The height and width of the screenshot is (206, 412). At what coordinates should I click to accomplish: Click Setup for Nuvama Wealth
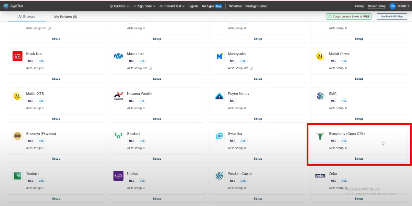click(157, 119)
